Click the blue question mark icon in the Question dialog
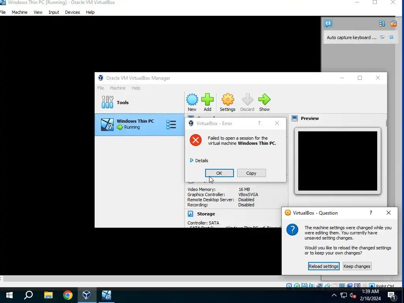This screenshot has width=404, height=303. pos(292,230)
